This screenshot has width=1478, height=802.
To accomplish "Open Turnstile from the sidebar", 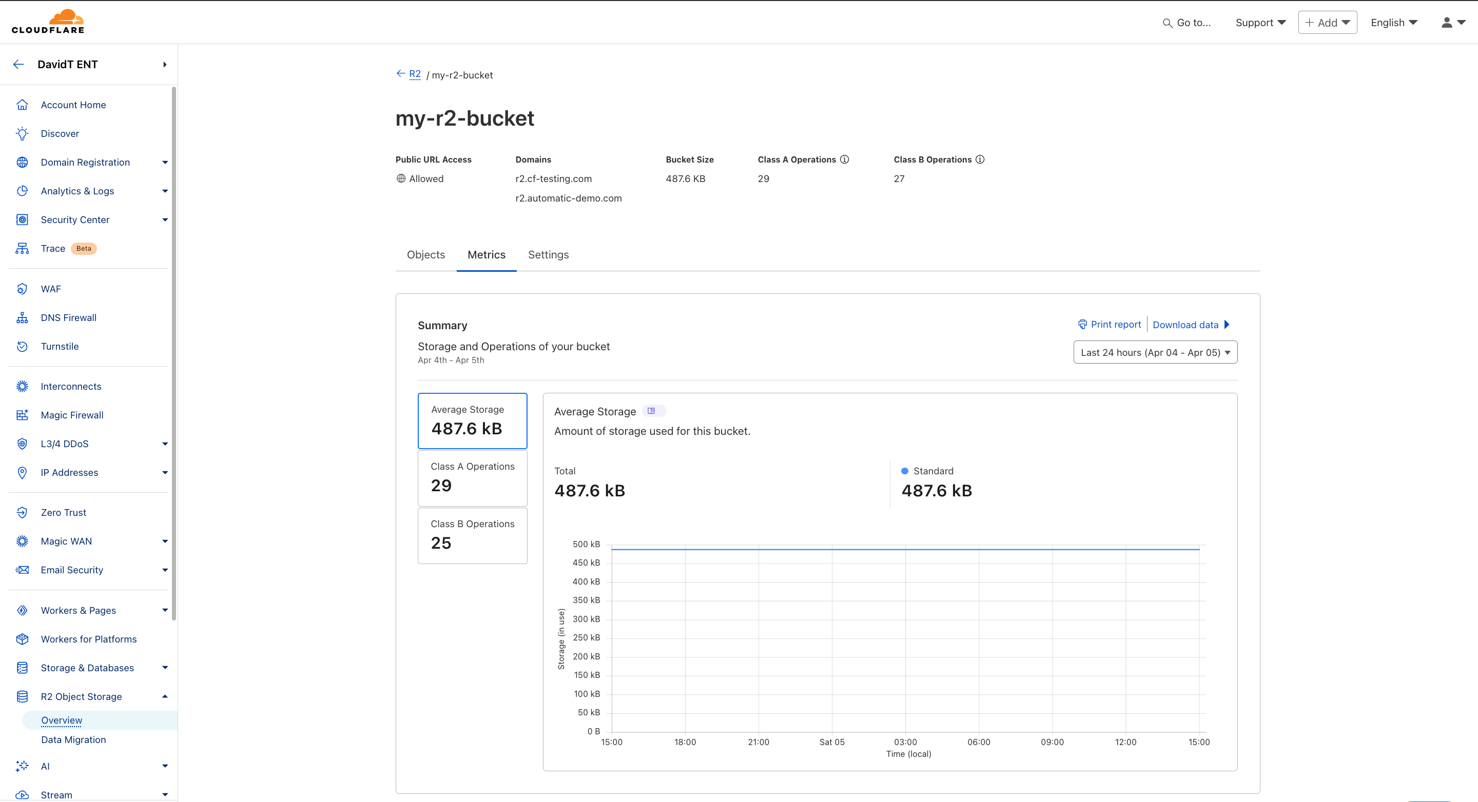I will 60,346.
